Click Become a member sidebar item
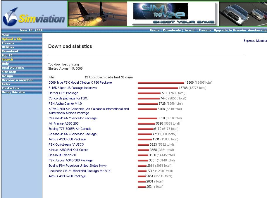The image size is (267, 198). tap(18, 80)
